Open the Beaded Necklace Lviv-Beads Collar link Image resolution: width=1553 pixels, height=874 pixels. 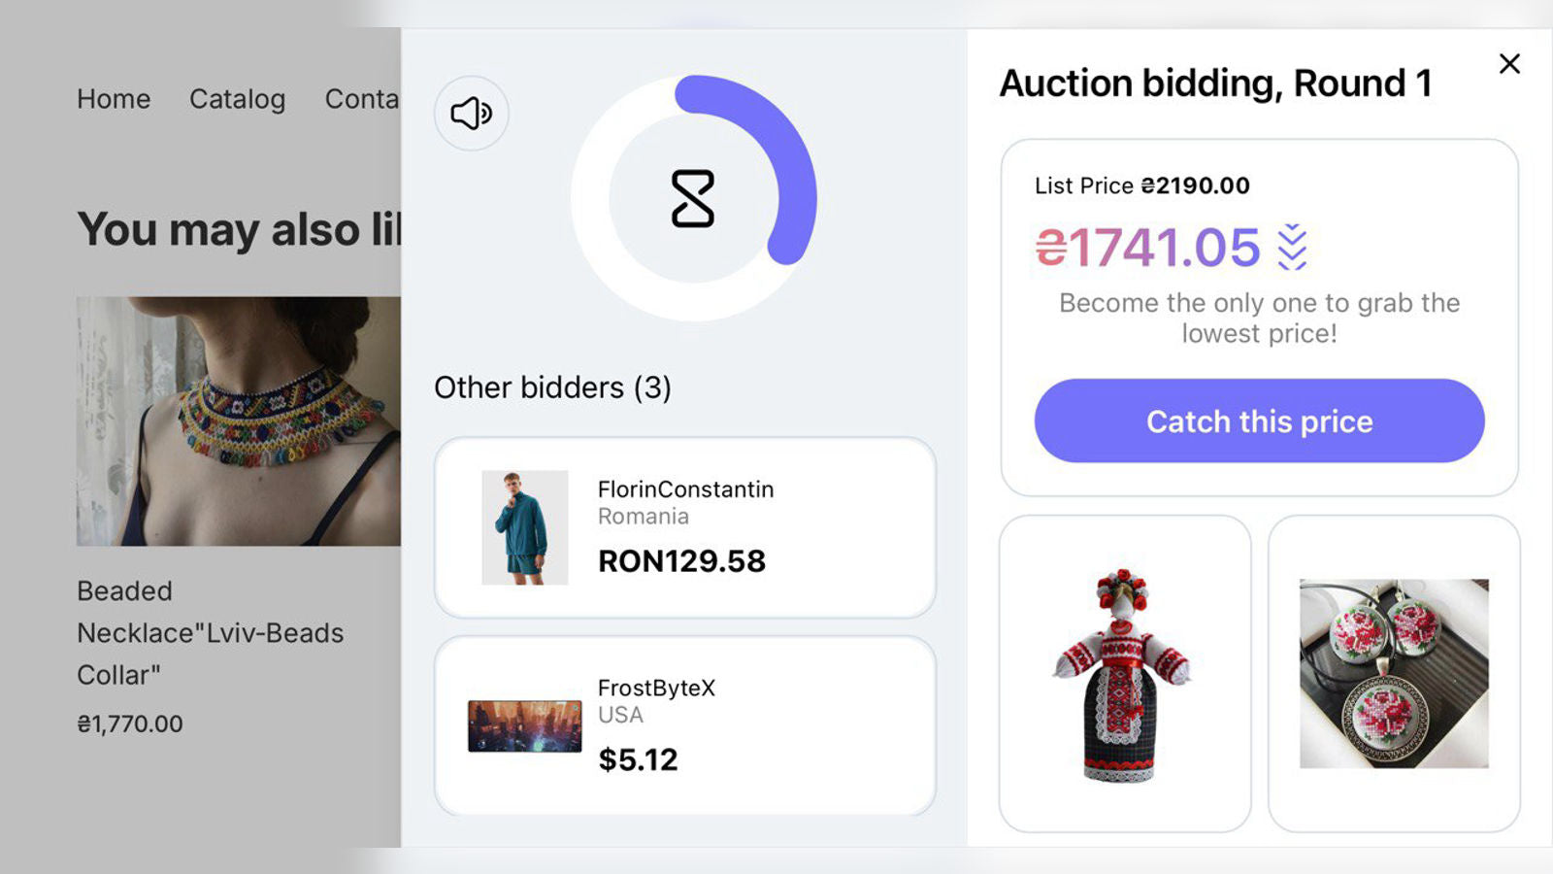coord(211,632)
